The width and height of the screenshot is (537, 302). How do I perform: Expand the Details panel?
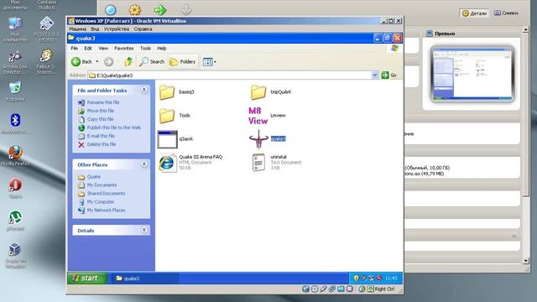(144, 230)
